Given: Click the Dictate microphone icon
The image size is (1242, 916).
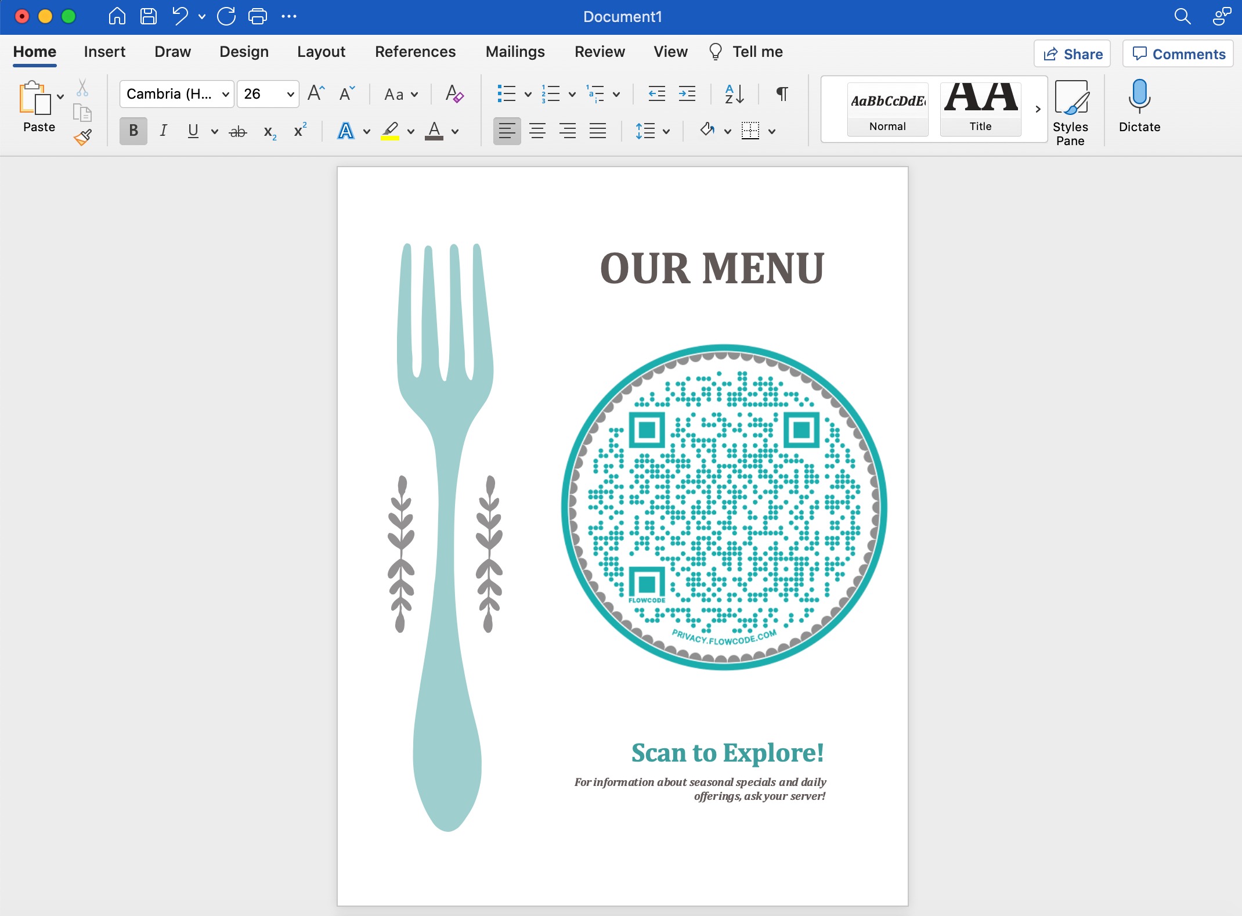Looking at the screenshot, I should click(1139, 96).
